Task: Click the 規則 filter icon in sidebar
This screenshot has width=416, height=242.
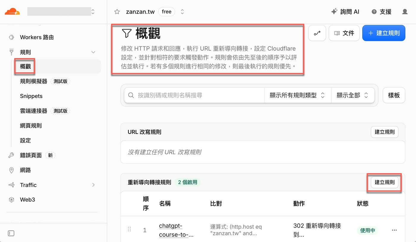Action: coord(11,52)
